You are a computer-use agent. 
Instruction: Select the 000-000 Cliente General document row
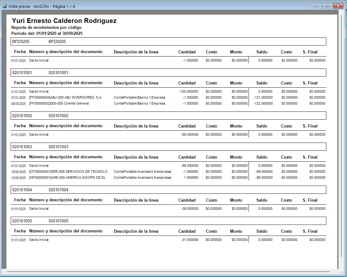[x=168, y=104]
